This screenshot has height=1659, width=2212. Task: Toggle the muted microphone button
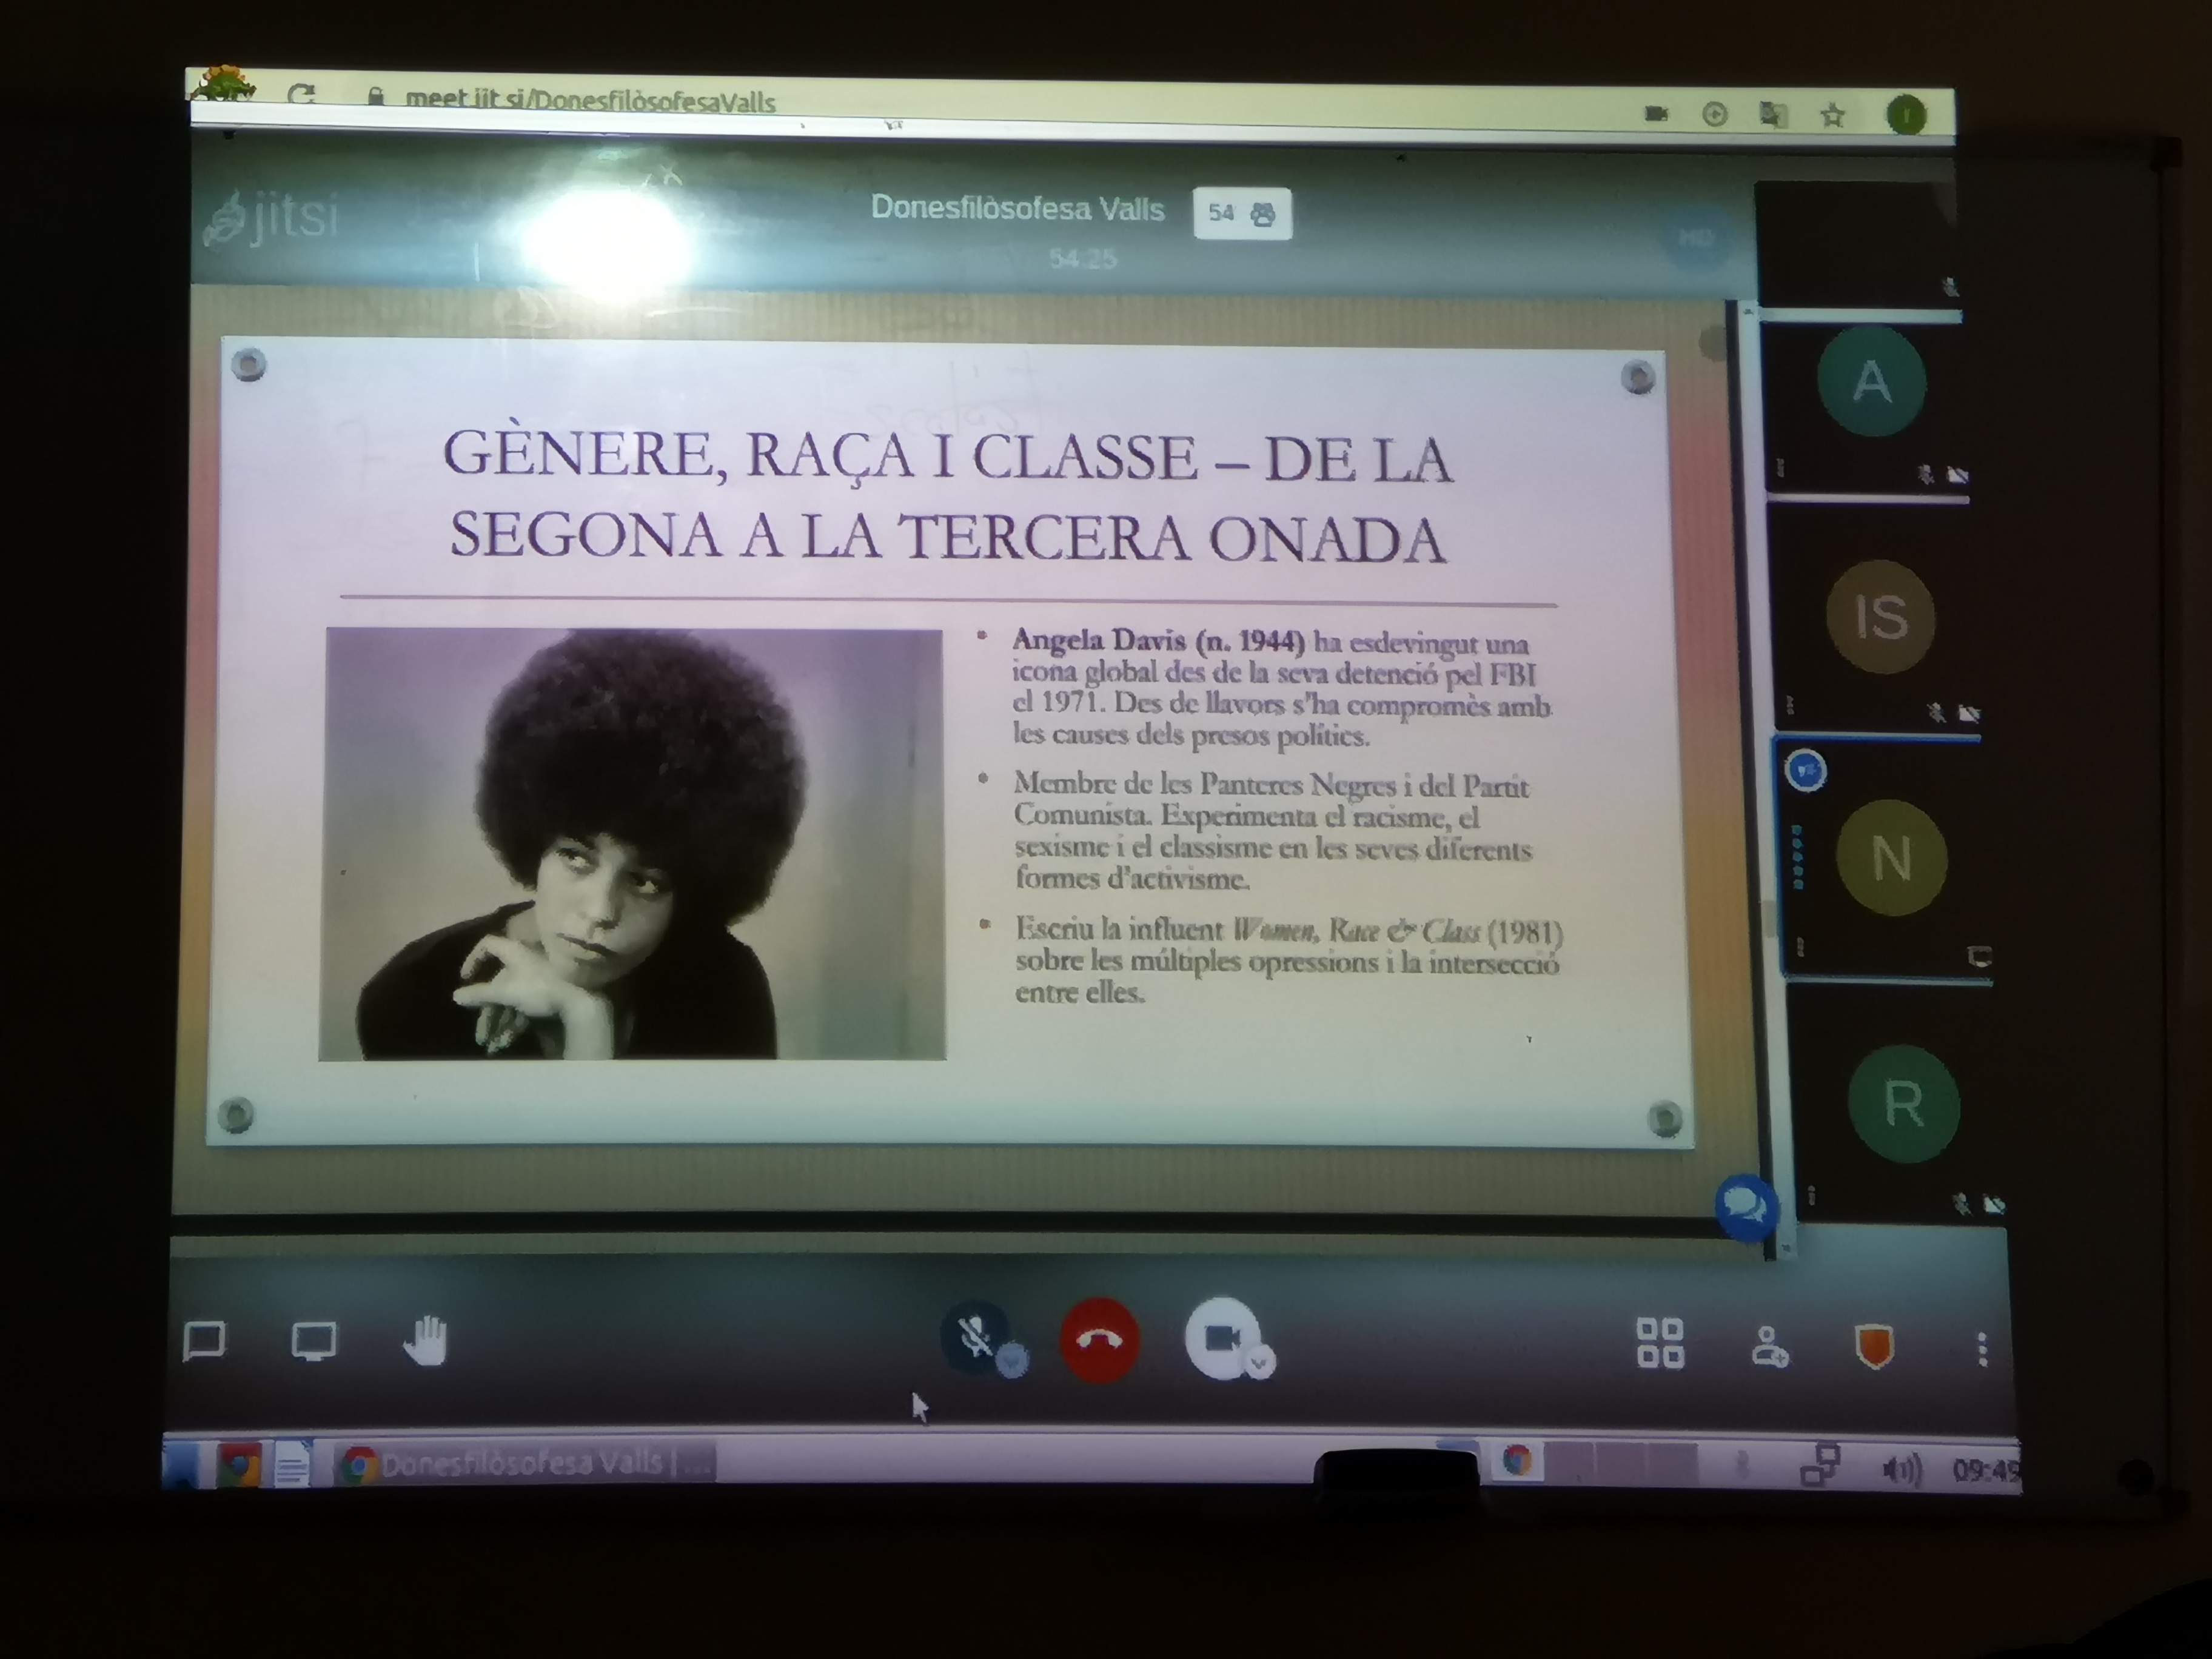click(973, 1335)
